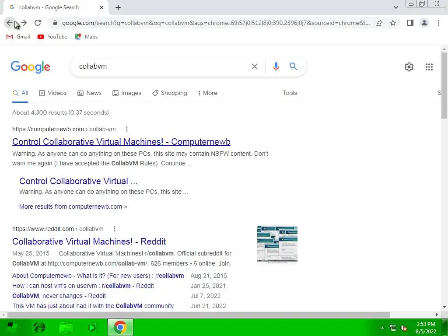Screen dimensions: 448x336
Task: Open the tab search dropdown arrow
Action: click(395, 7)
